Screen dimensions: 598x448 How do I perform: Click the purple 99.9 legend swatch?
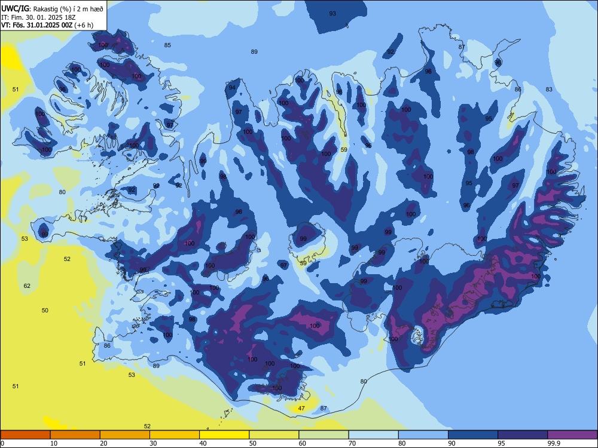point(572,435)
